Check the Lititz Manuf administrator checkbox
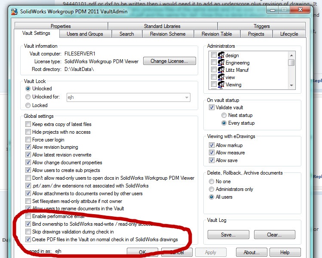The image size is (322, 258). pos(214,70)
